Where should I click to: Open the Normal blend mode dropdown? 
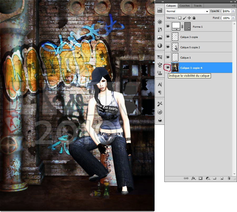tap(187, 11)
